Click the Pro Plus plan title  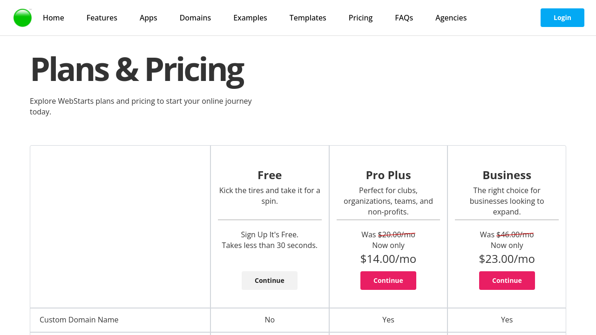point(388,175)
